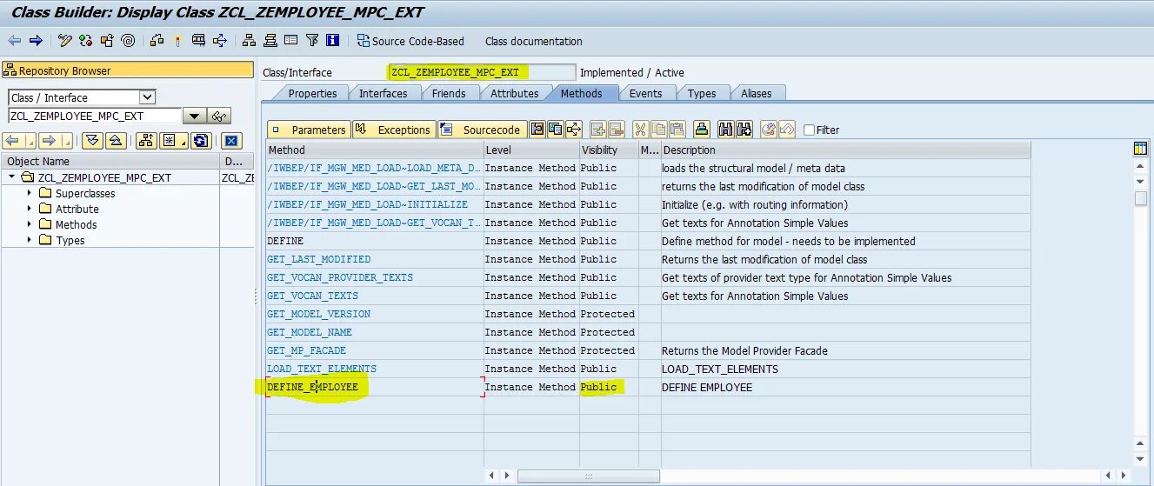Click the Parameters button
Viewport: 1154px width, 486px height.
click(309, 130)
